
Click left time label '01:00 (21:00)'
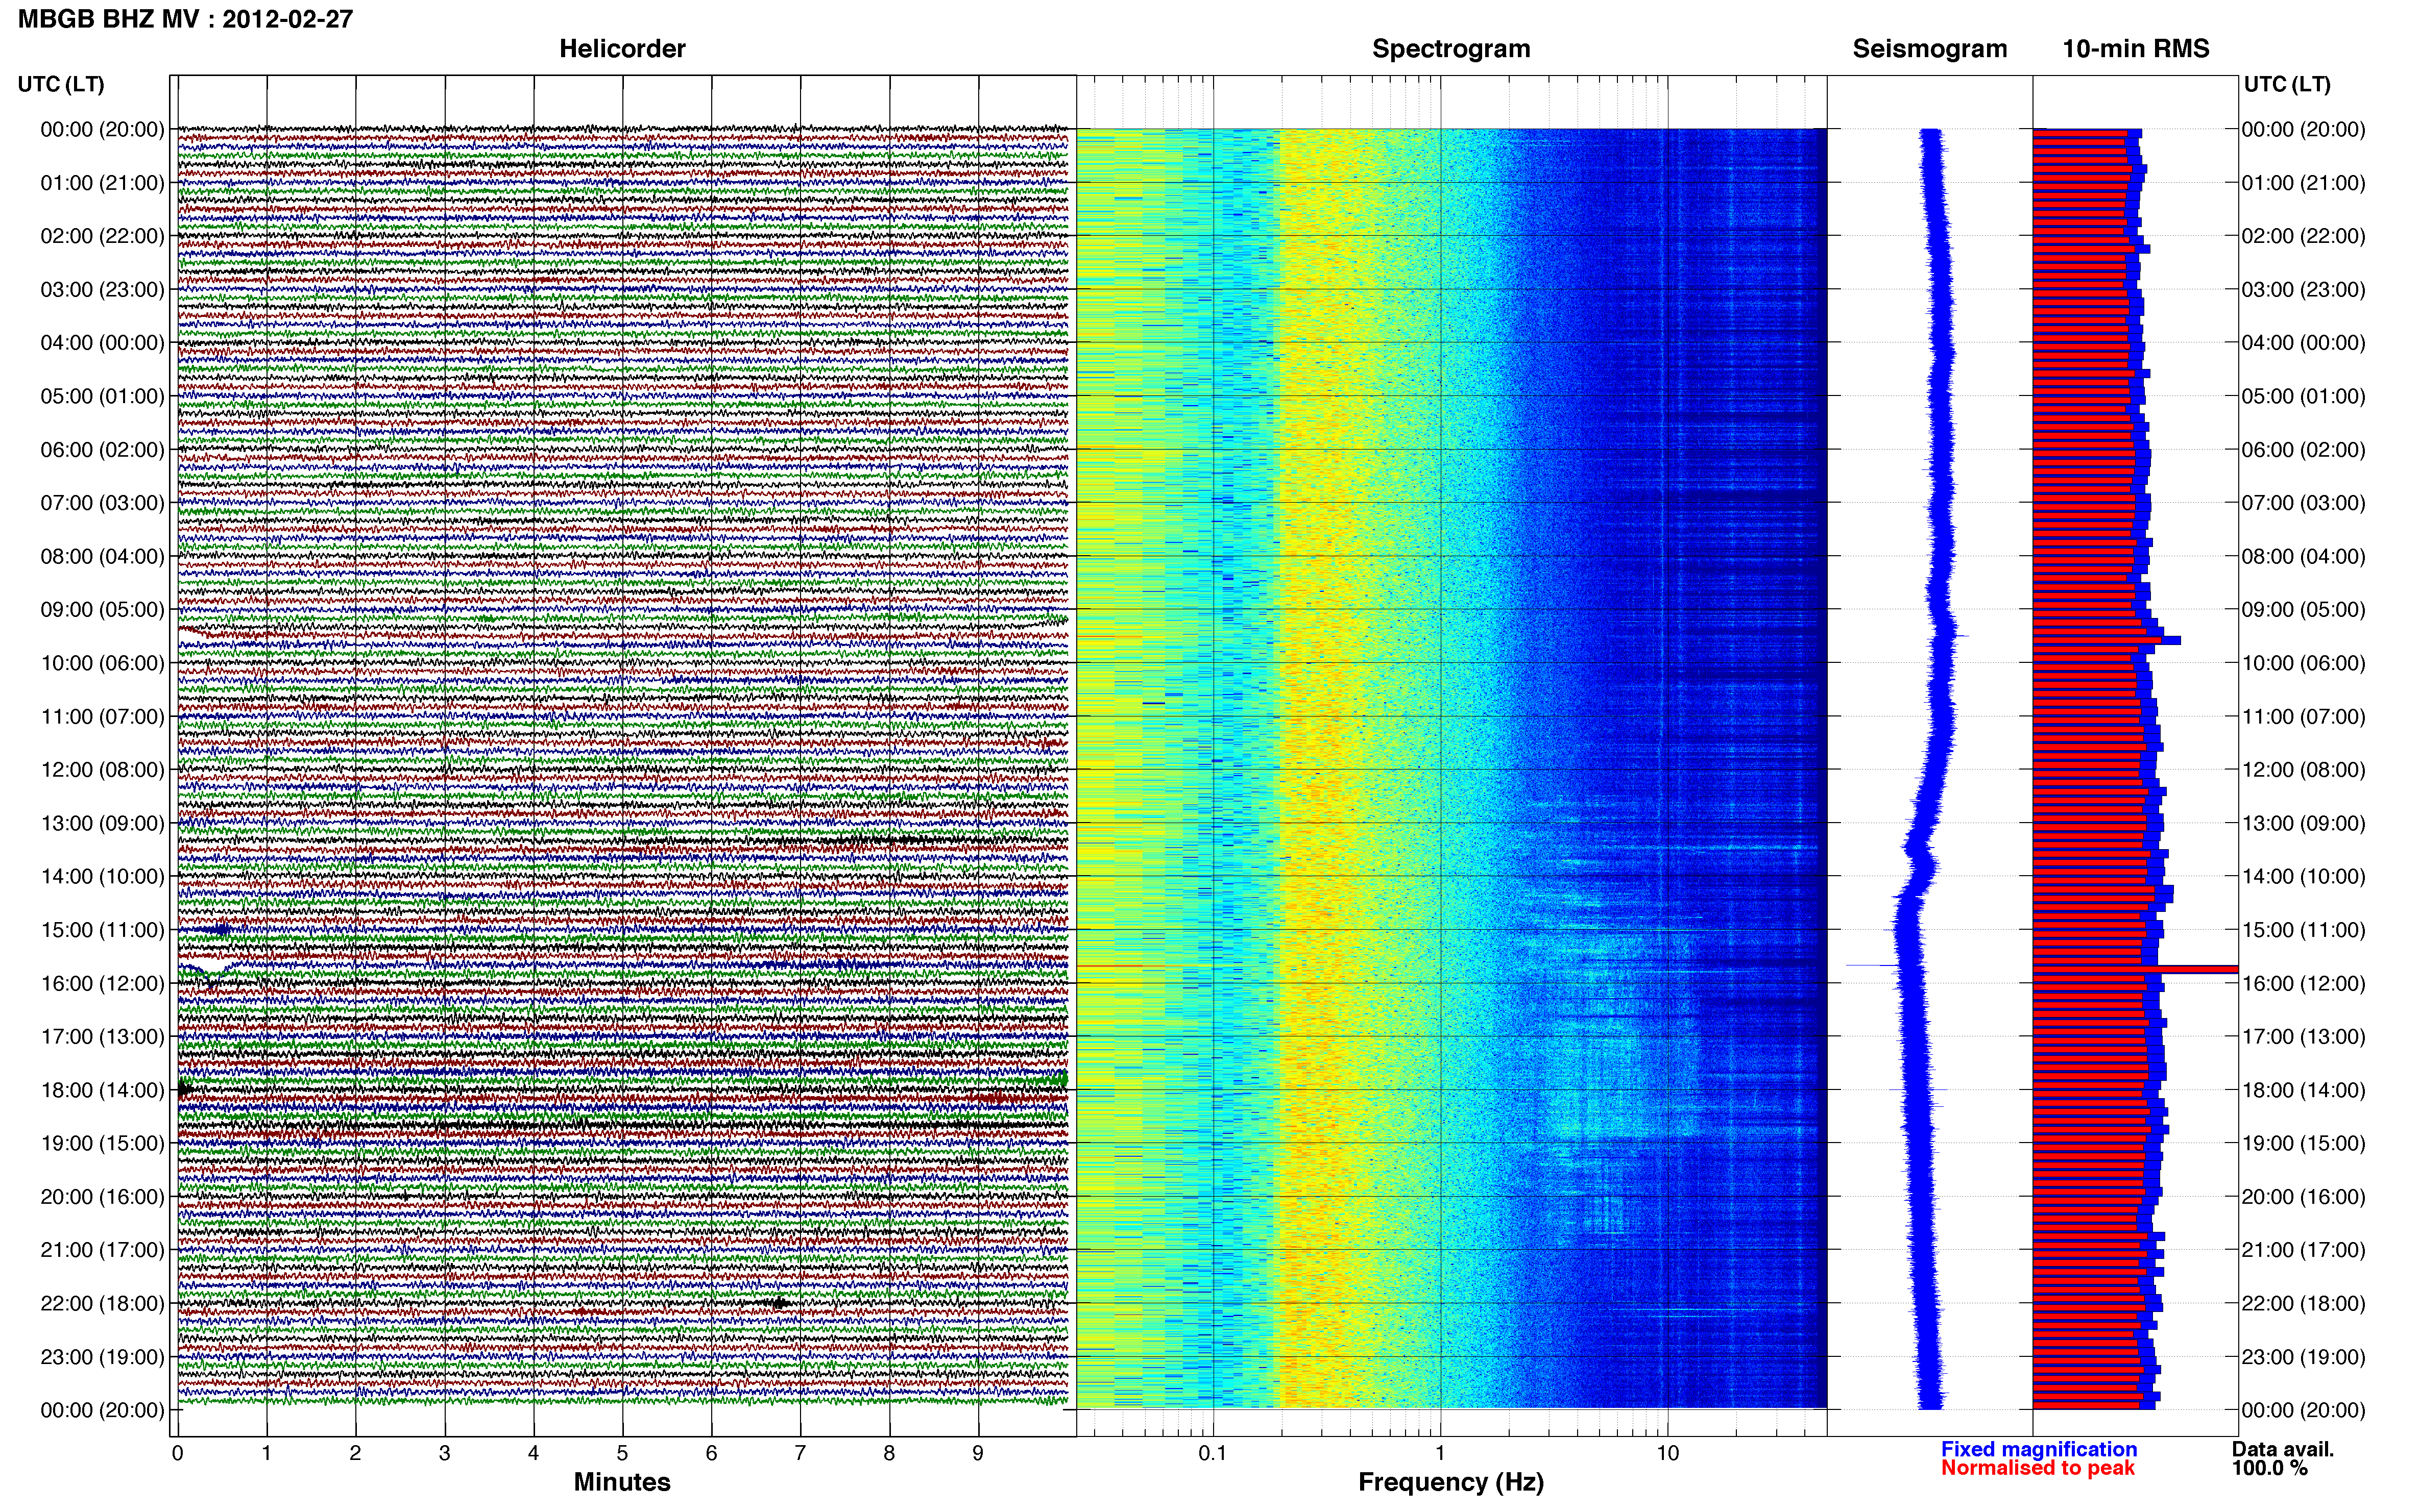(x=102, y=183)
